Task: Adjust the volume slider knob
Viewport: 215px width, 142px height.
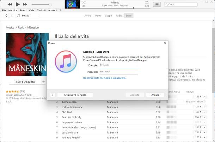Action: tap(50, 5)
